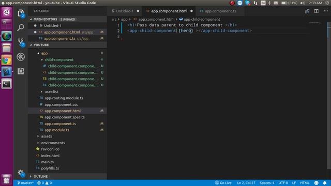The image size is (331, 186).
Task: Change Spaces: 4 indentation setting
Action: point(267,183)
